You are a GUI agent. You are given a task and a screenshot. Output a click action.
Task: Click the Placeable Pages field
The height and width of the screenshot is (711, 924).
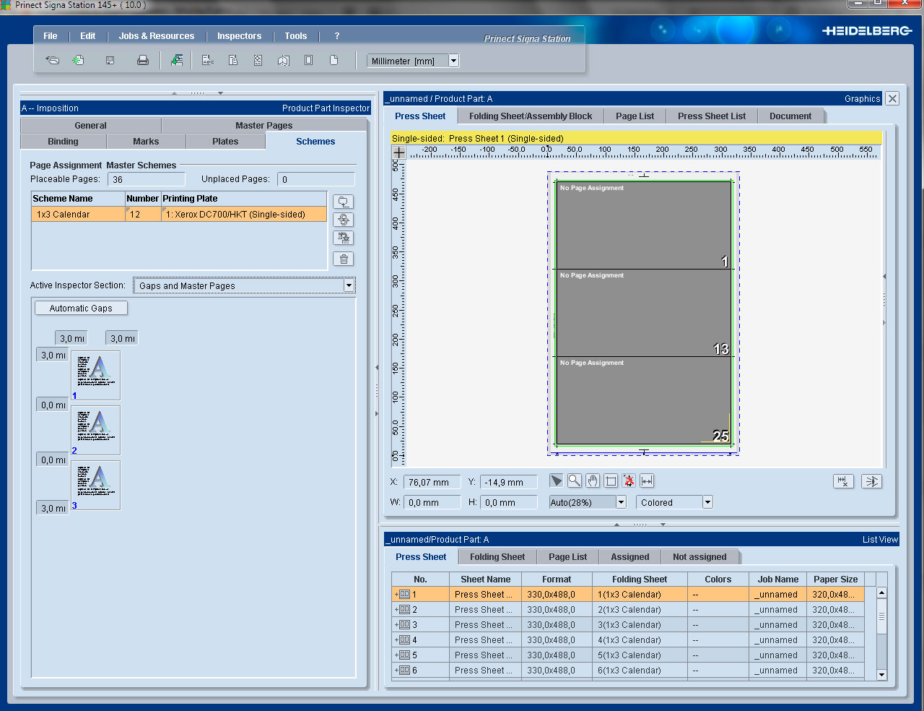[x=147, y=179]
